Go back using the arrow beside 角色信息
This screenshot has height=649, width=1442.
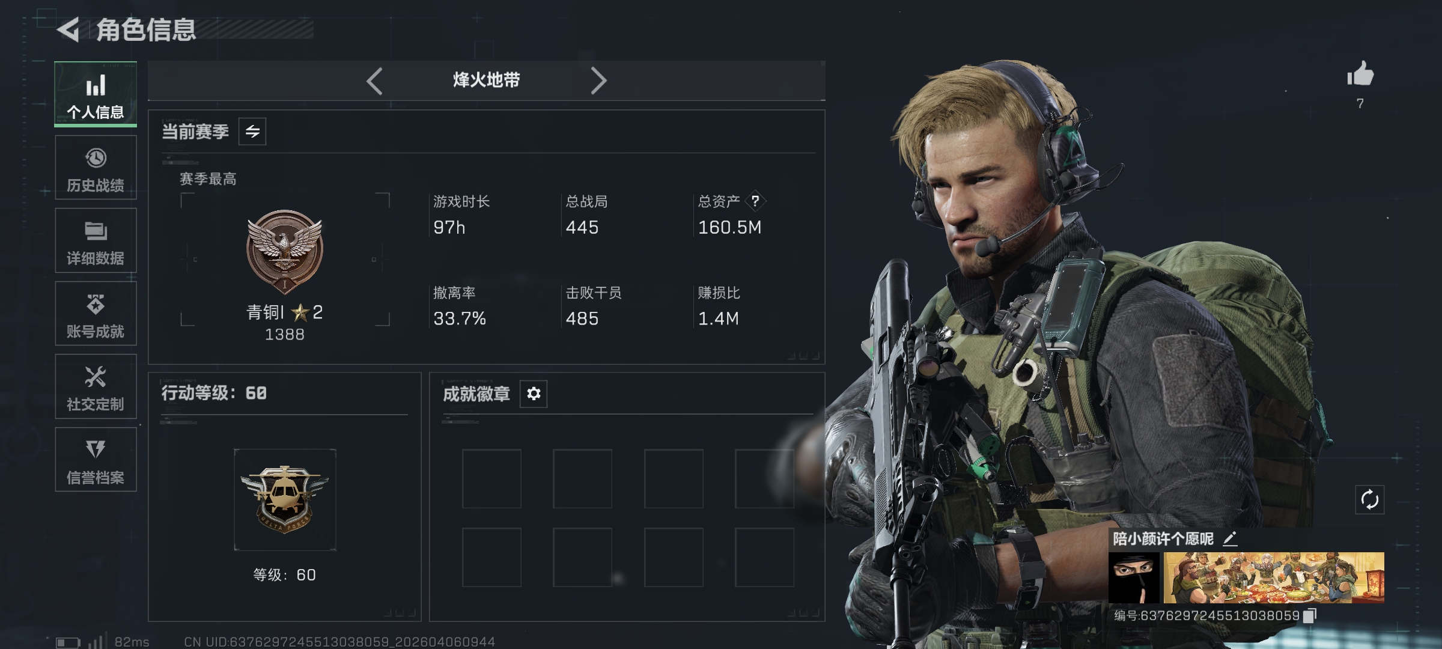(69, 29)
